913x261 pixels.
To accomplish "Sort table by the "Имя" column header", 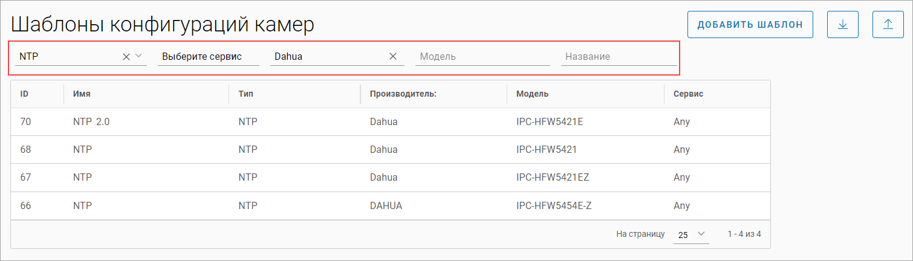I will click(82, 94).
